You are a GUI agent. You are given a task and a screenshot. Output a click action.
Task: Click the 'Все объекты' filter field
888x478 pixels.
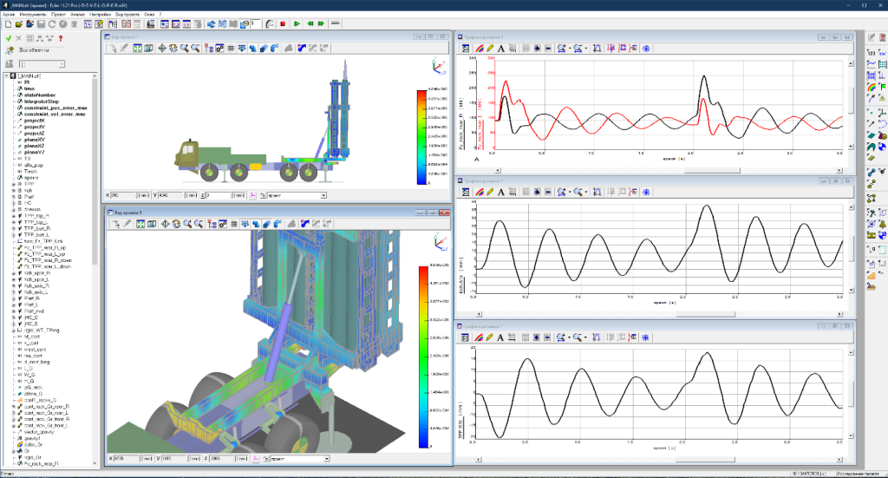[42, 50]
